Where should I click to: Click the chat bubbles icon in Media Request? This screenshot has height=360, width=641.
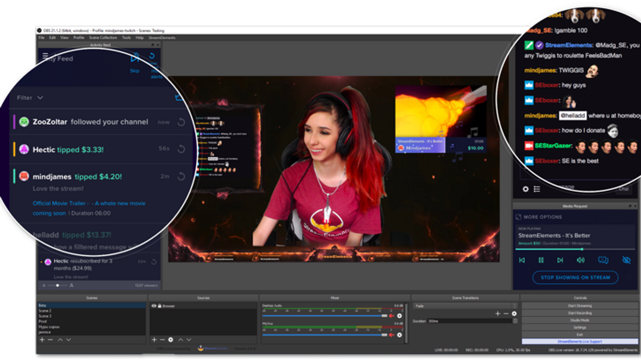point(603,260)
